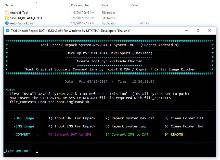Image resolution: width=220 pixels, height=160 pixels.
Task: Click the Auto Tool blue globe icon
Action: (x=7, y=23)
